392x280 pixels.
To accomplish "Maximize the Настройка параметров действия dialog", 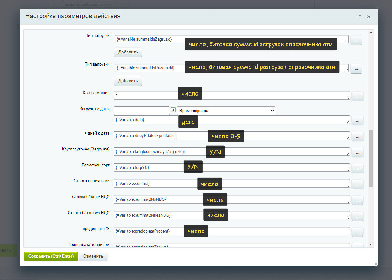I will click(x=360, y=17).
